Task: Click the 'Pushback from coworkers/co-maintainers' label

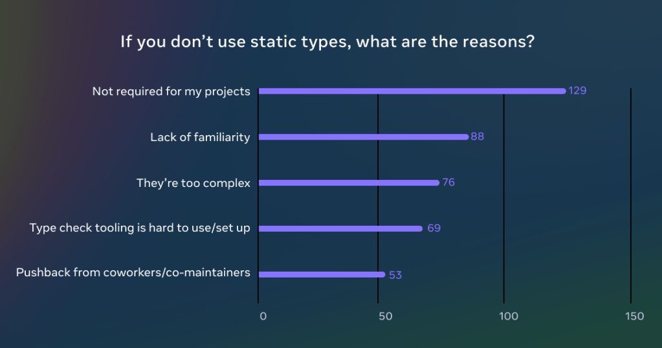Action: click(133, 272)
